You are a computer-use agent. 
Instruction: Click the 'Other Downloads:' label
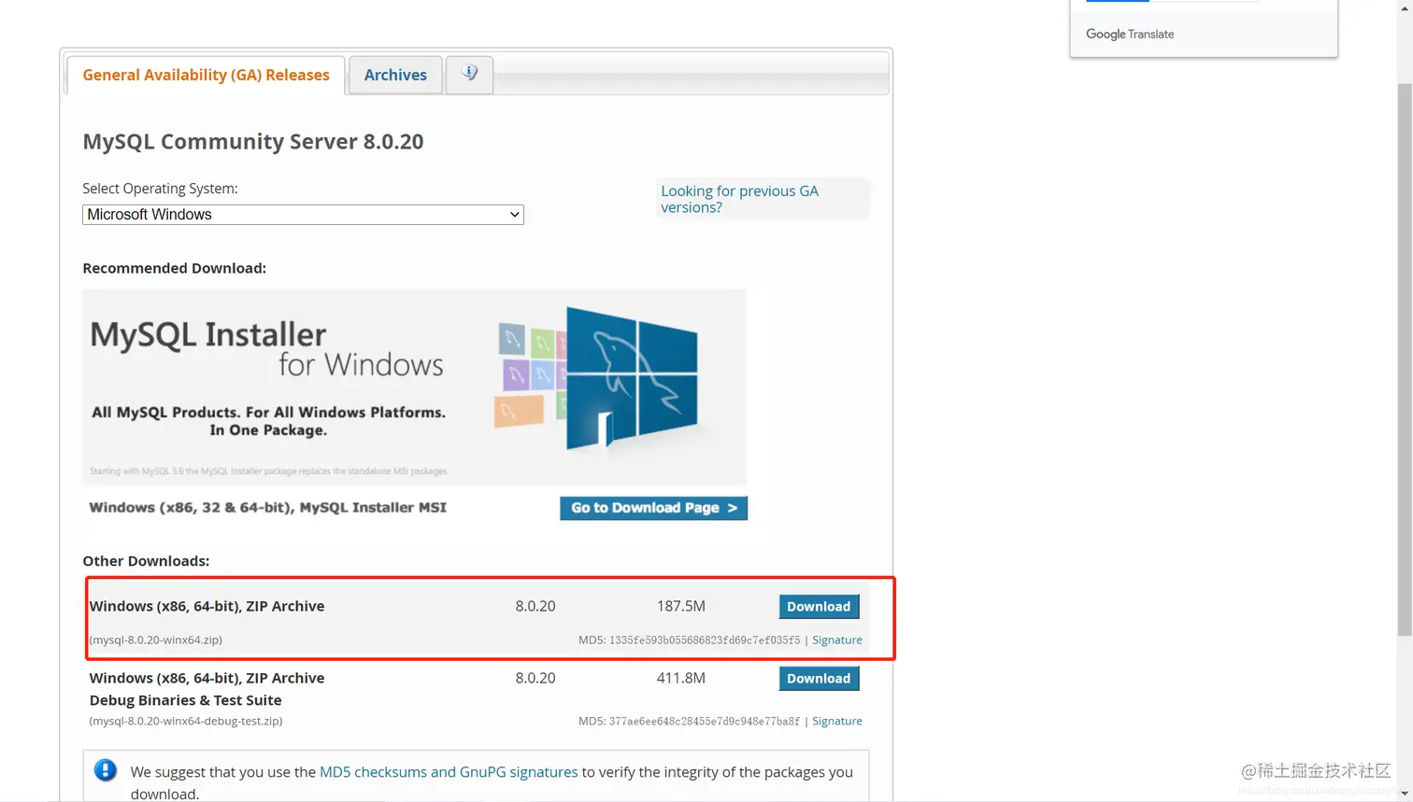tap(146, 561)
